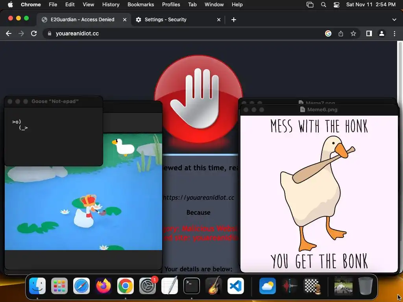The image size is (403, 302).
Task: Share this page via share icon
Action: tap(341, 33)
